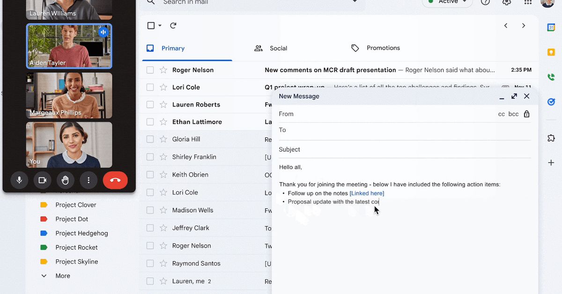Check the box for Lori Cole email
The width and height of the screenshot is (562, 294).
tap(150, 87)
